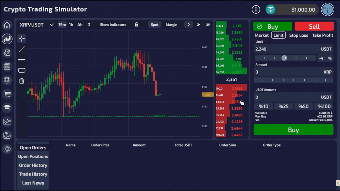The width and height of the screenshot is (340, 191).
Task: Click the single chevron playback arrow
Action: [x=189, y=25]
